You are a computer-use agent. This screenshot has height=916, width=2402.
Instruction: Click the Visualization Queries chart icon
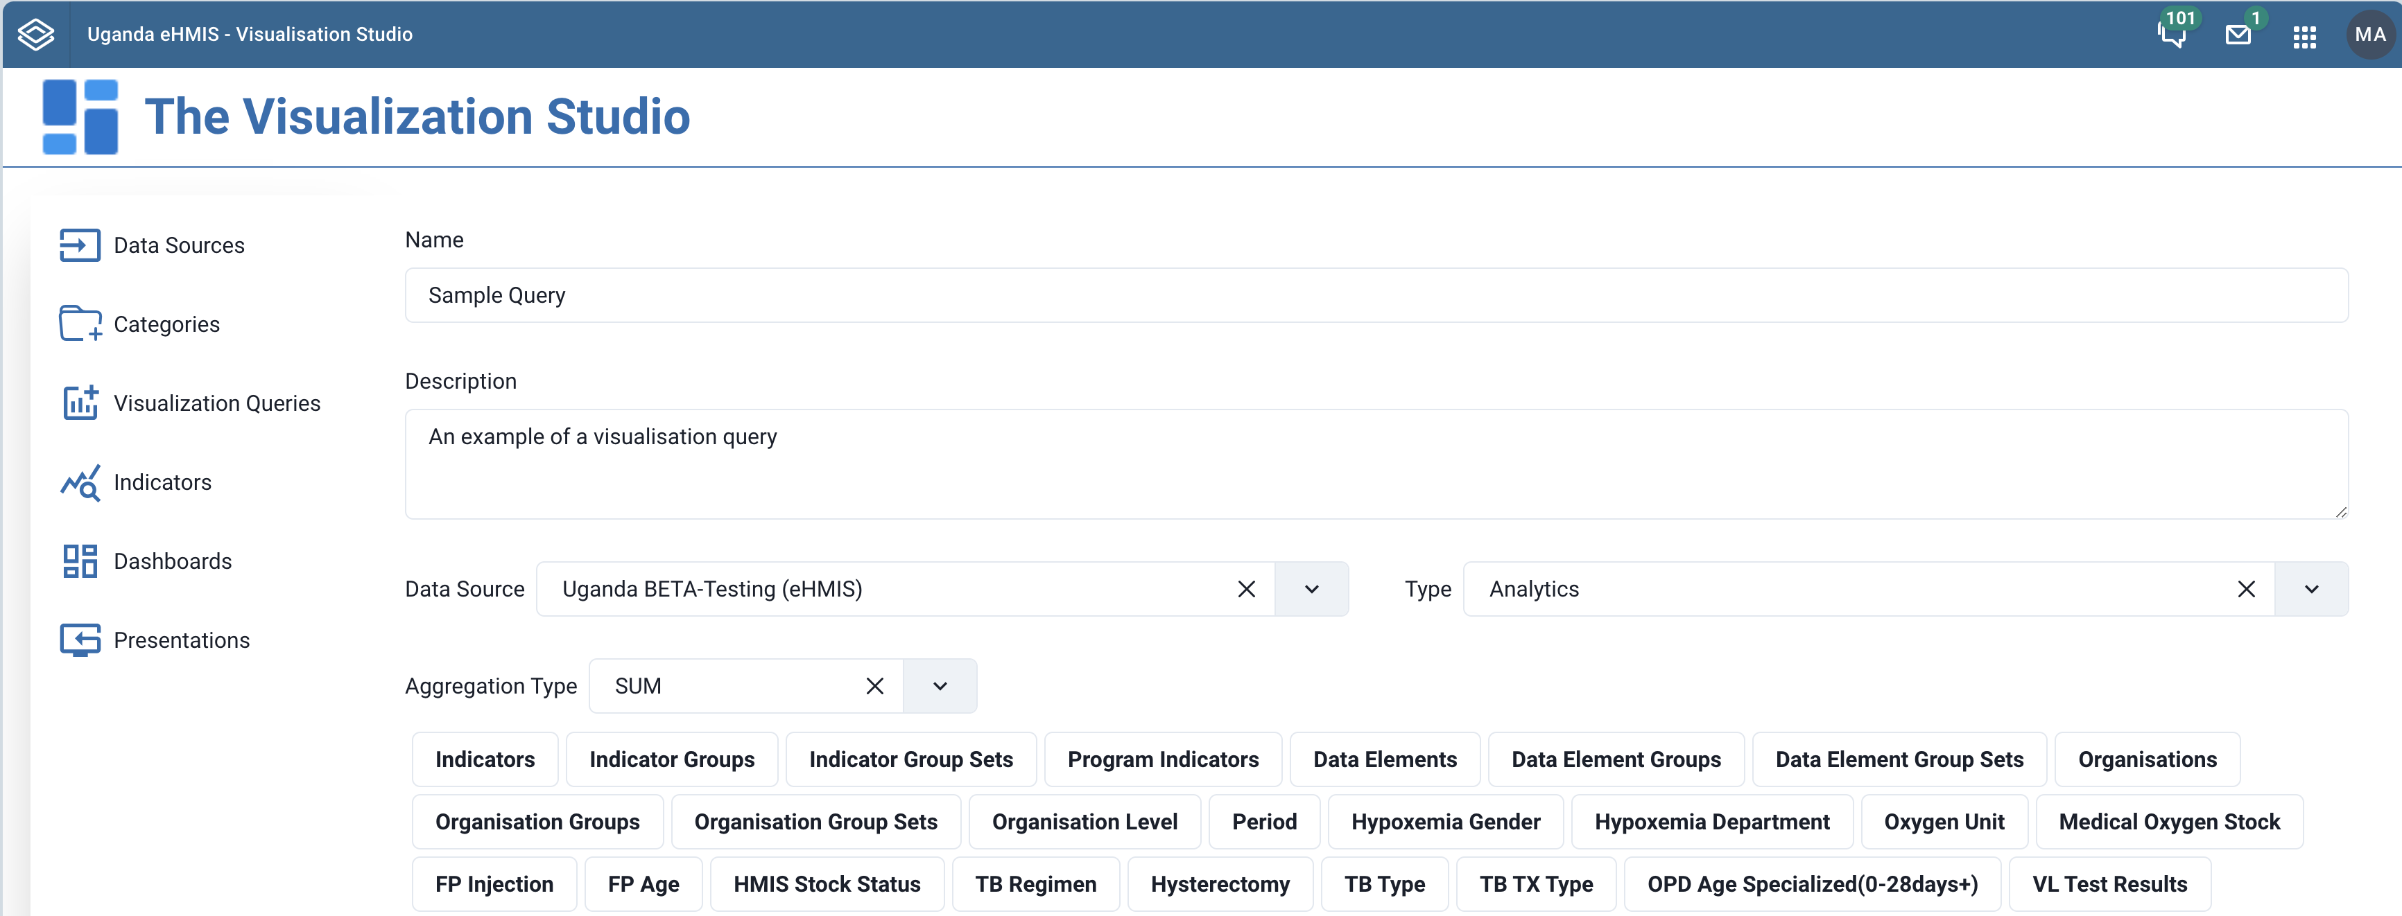80,403
